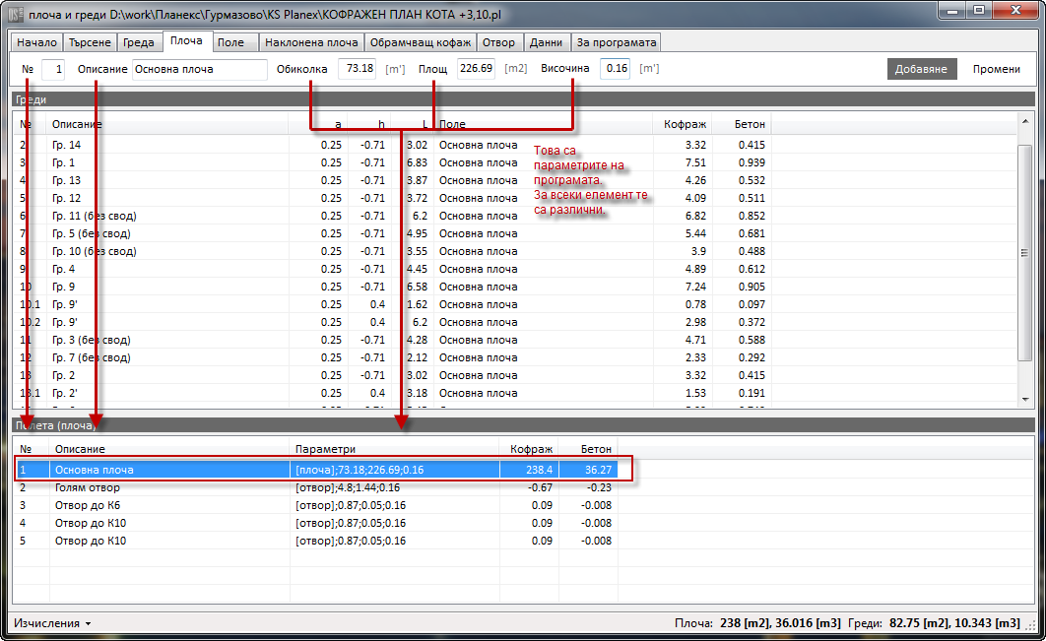Focus the Обиколка value field
The height and width of the screenshot is (641, 1046).
click(x=357, y=69)
